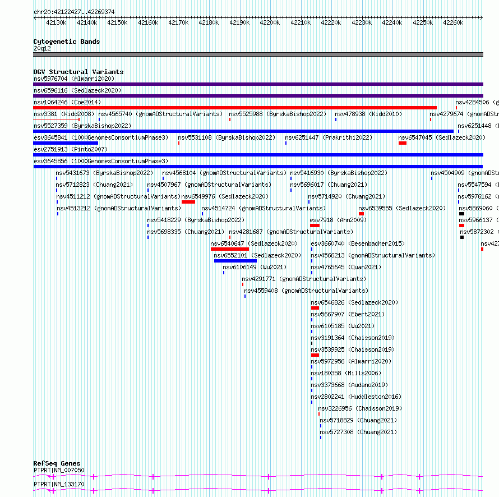
Task: Click nsv5714920 (Chuang2021) label
Action: point(346,196)
